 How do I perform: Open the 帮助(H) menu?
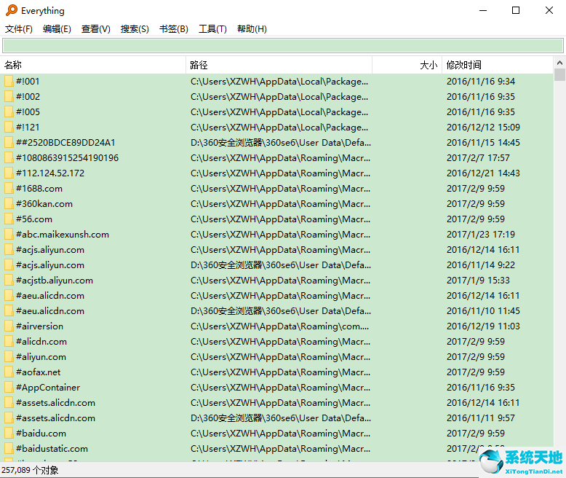(252, 29)
